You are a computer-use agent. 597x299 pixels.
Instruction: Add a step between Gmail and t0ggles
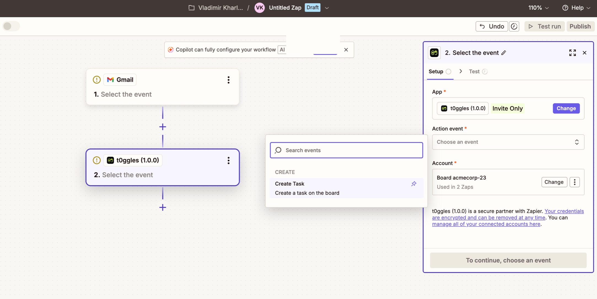[x=163, y=127]
